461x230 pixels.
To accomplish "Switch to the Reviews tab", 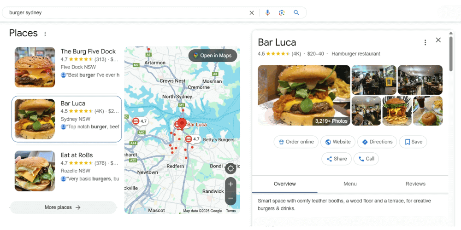I will (415, 184).
